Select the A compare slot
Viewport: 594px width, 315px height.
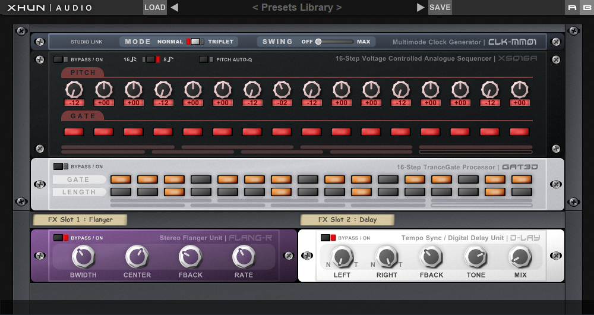[x=573, y=7]
